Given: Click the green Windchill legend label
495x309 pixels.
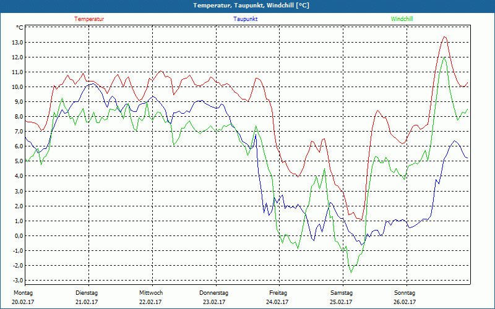Looking at the screenshot, I should (402, 19).
